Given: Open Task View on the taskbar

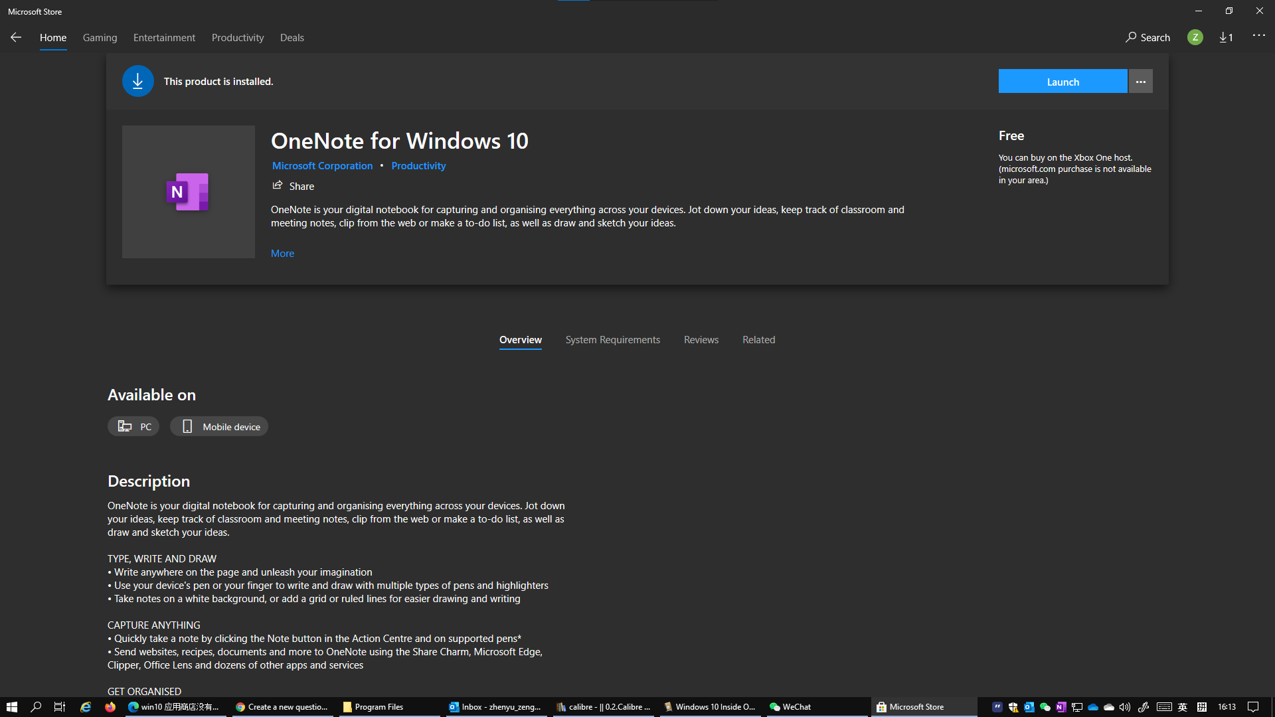Looking at the screenshot, I should (x=60, y=707).
